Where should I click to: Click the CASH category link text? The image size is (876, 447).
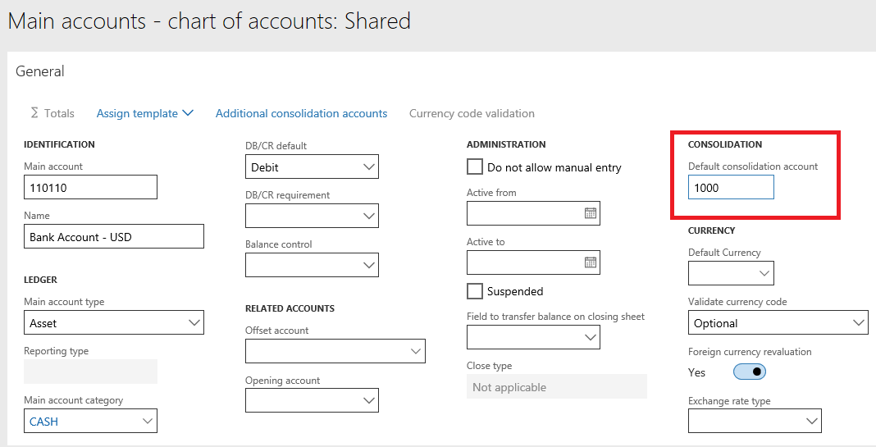click(x=43, y=422)
